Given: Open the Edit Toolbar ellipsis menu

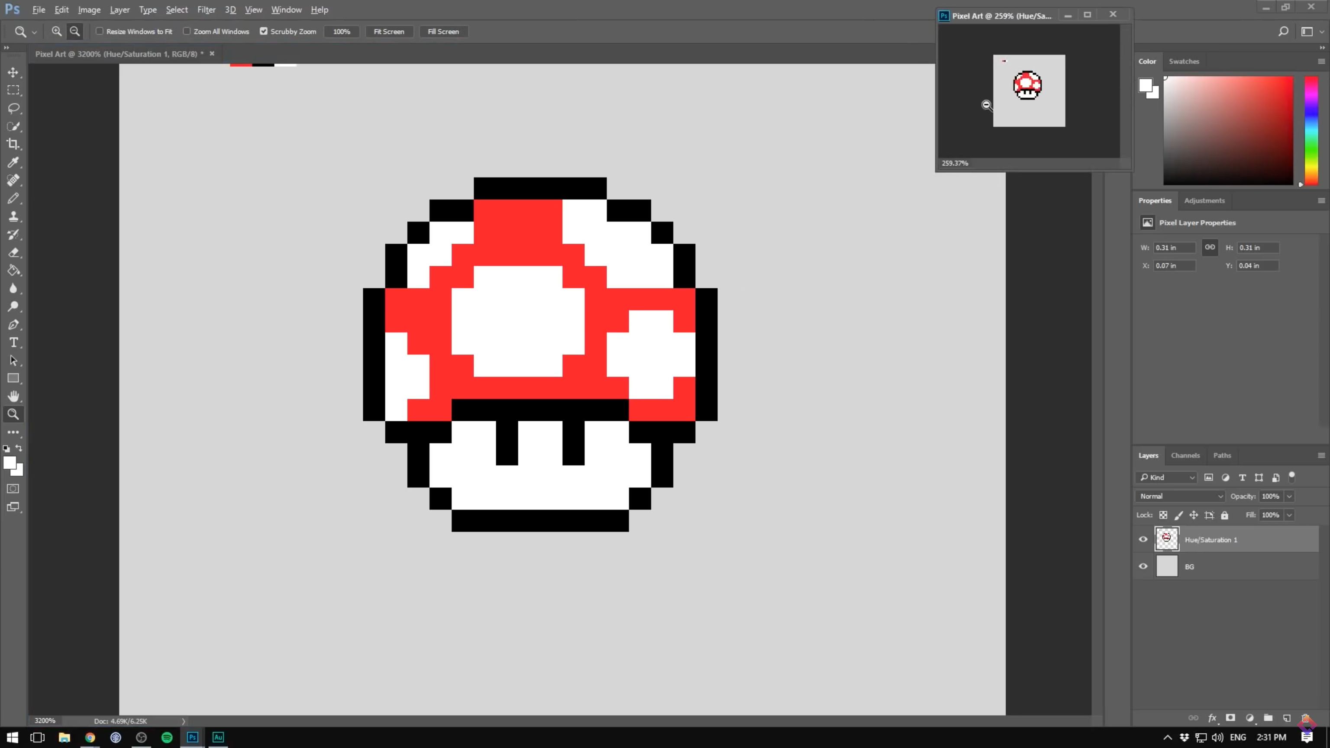Looking at the screenshot, I should (x=13, y=432).
